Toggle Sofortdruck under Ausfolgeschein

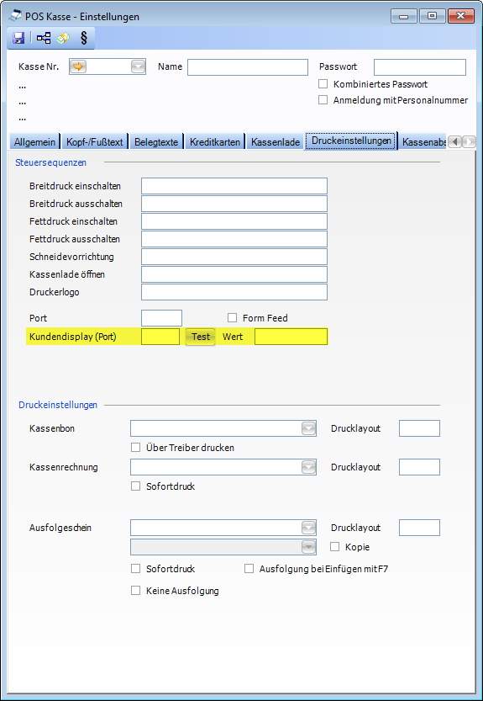click(136, 569)
